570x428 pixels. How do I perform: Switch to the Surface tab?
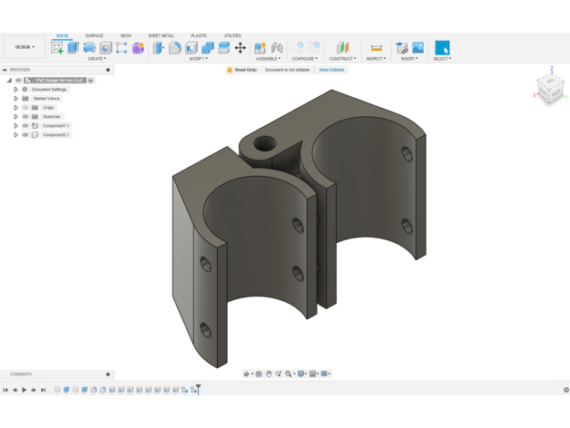pos(94,36)
